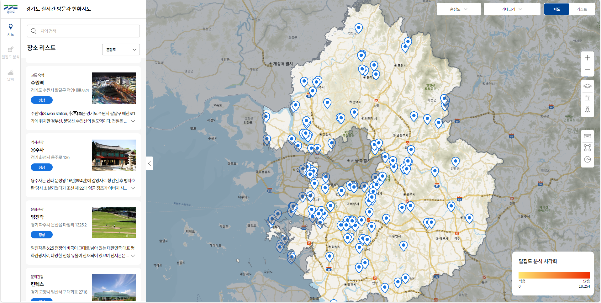Open the 혼잡도 dropdown above the map
This screenshot has width=601, height=303.
(x=459, y=9)
